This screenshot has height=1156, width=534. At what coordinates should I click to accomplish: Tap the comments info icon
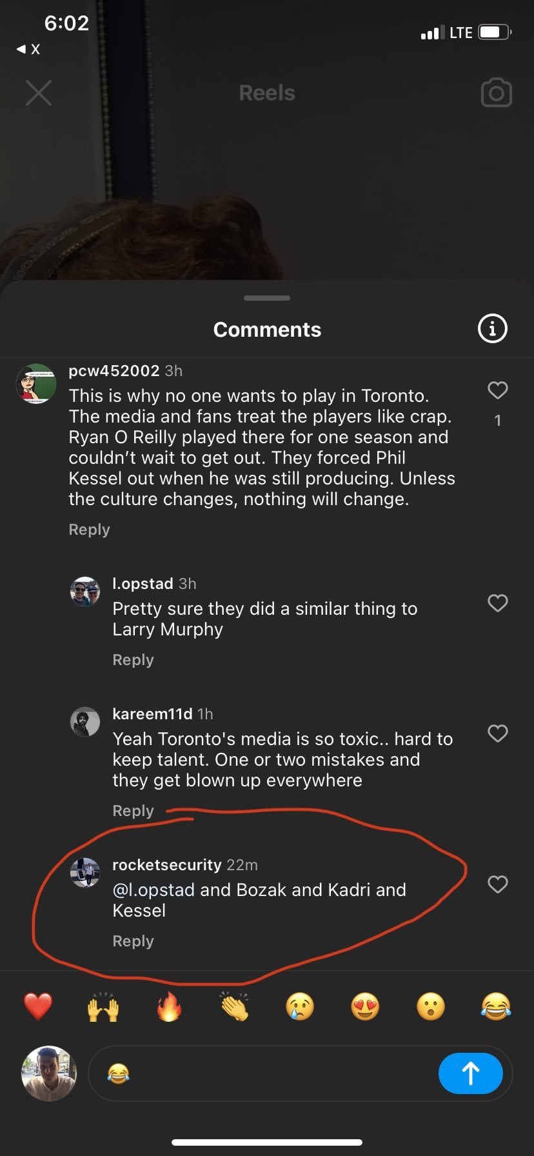(x=492, y=329)
